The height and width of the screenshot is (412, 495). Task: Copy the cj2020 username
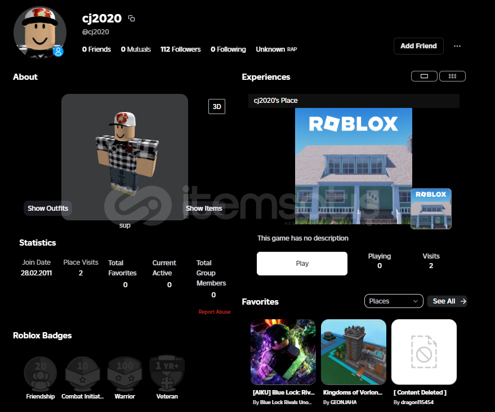click(131, 19)
